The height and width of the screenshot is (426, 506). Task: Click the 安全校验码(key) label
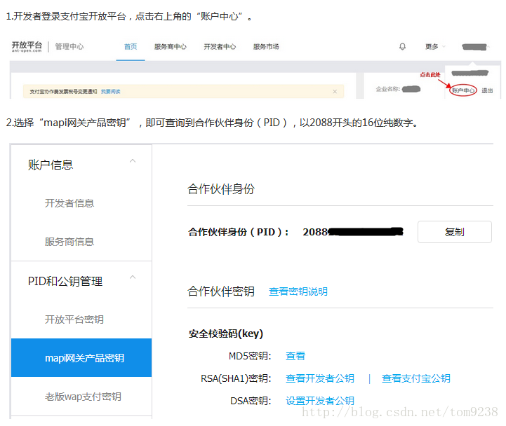pyautogui.click(x=226, y=334)
